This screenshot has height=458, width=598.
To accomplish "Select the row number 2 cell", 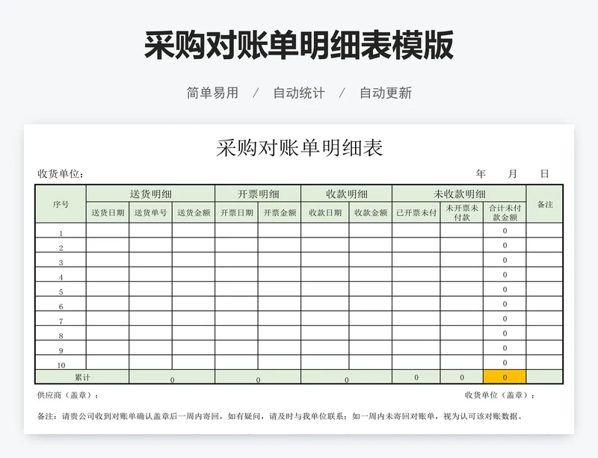I will click(61, 245).
